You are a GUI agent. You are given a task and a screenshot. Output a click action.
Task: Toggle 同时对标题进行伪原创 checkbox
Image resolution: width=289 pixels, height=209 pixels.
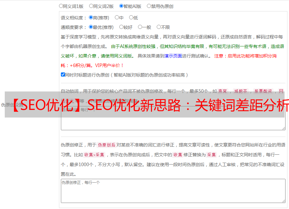tap(63, 75)
